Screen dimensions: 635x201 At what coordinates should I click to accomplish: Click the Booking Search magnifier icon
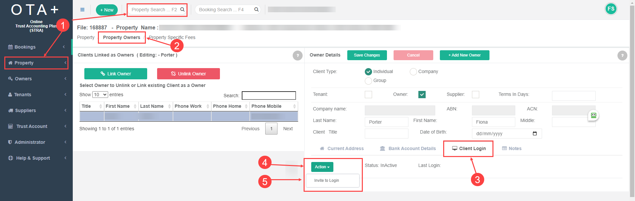[256, 10]
